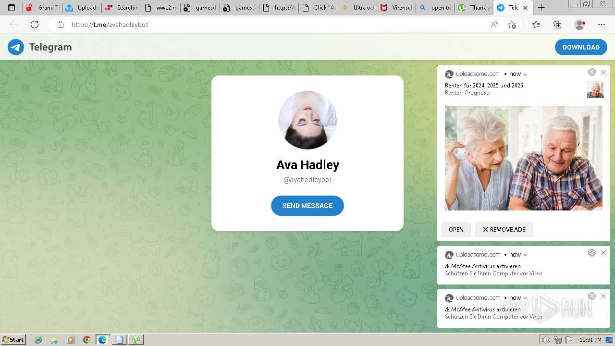Switch to the Ultra val tab

[x=357, y=8]
